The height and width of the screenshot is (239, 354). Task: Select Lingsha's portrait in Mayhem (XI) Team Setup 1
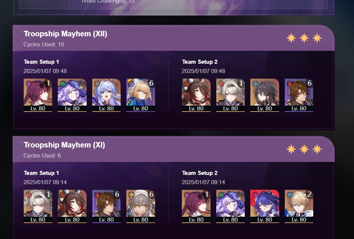[72, 206]
